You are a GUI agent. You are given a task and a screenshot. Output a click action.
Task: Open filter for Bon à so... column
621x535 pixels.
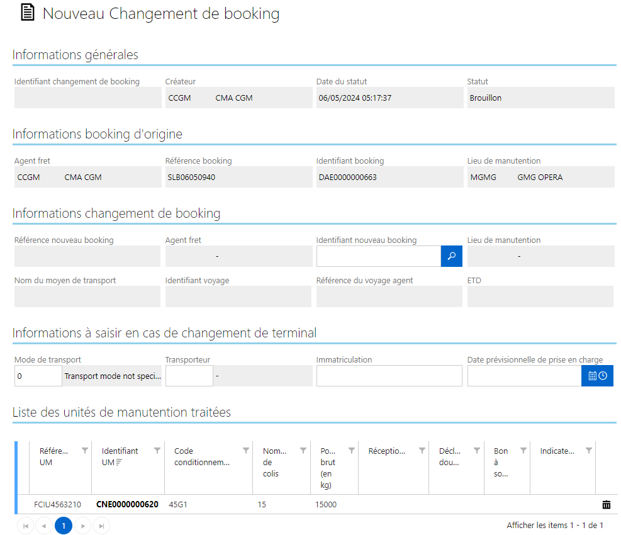point(523,451)
